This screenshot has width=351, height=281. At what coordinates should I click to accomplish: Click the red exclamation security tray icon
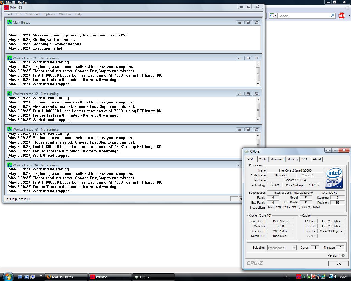point(313,277)
